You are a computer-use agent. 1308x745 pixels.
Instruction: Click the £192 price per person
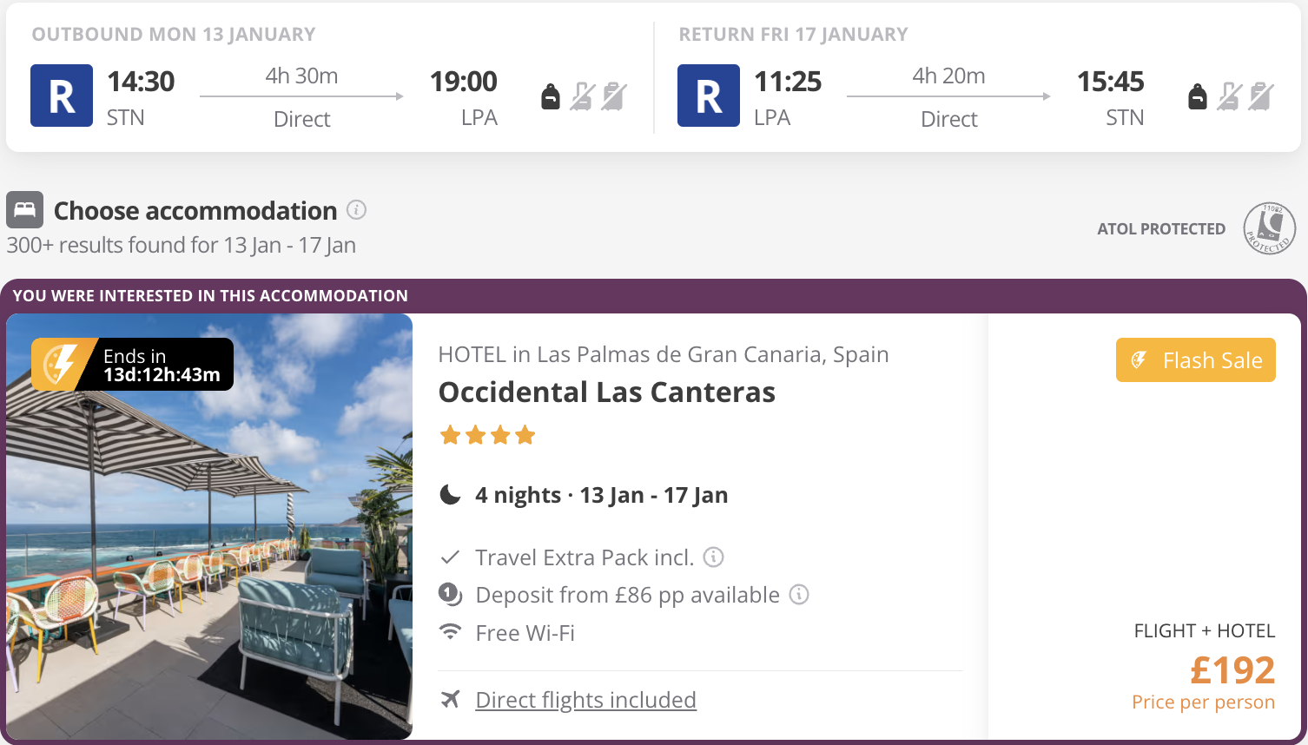point(1232,670)
